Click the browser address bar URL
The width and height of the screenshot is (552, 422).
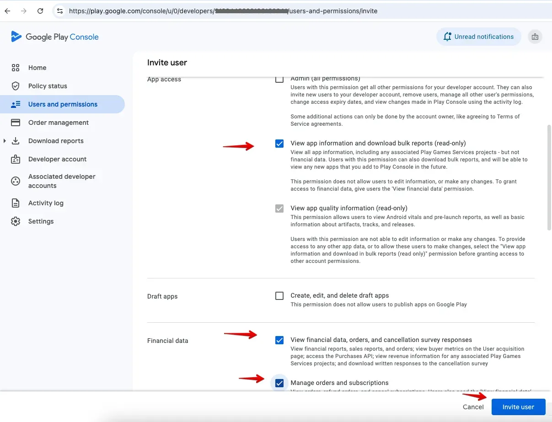(x=223, y=11)
